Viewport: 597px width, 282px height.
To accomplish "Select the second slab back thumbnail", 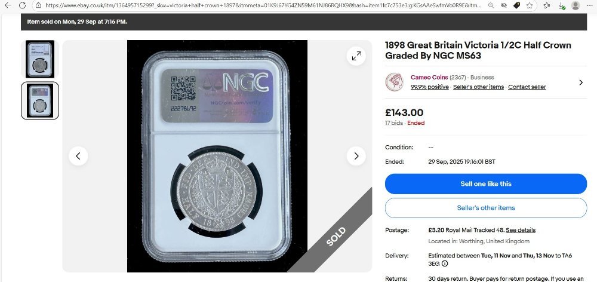I will [x=40, y=100].
